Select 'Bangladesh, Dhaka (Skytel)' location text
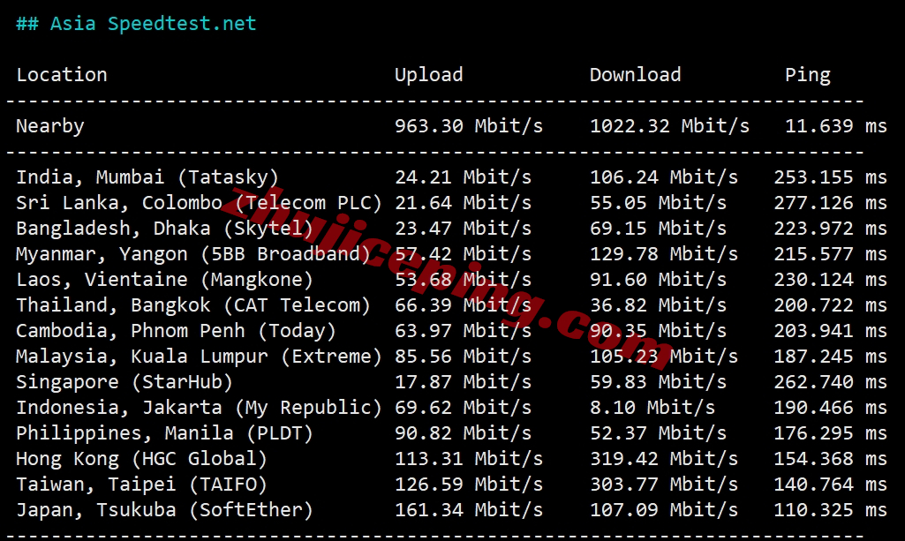This screenshot has height=541, width=905. point(164,229)
